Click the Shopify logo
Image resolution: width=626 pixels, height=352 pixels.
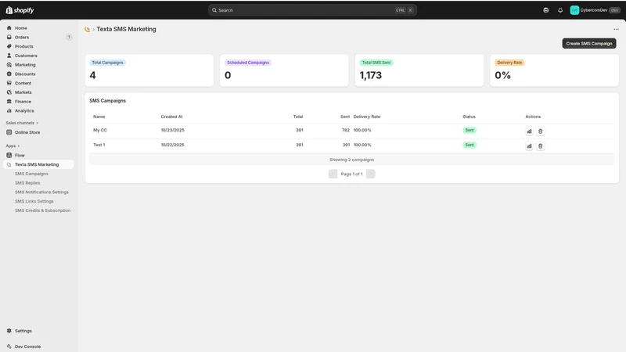(20, 10)
